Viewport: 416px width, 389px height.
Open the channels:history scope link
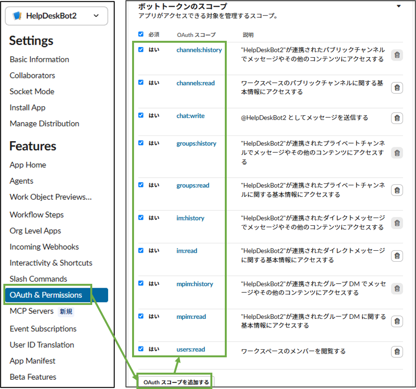pos(199,50)
